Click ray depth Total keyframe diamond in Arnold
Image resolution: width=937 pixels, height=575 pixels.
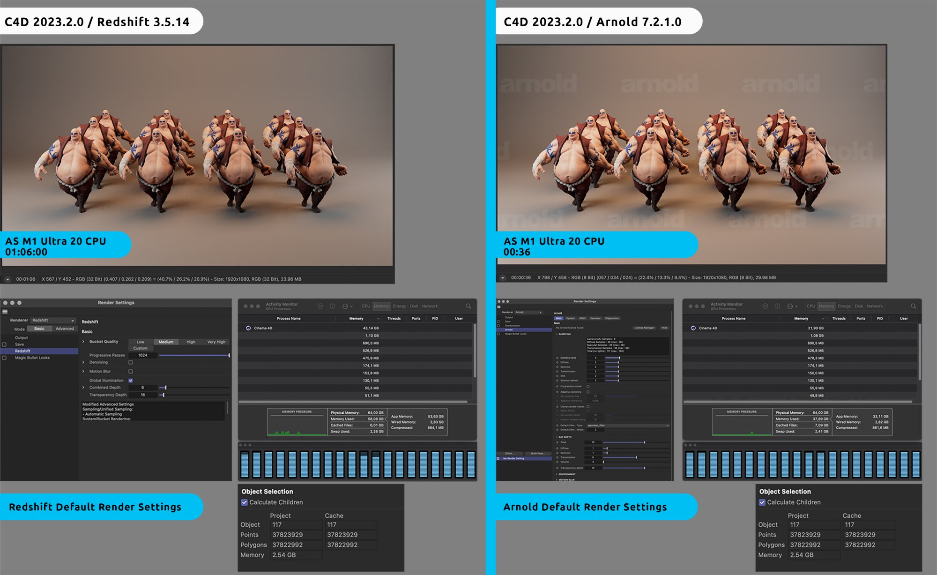(557, 442)
